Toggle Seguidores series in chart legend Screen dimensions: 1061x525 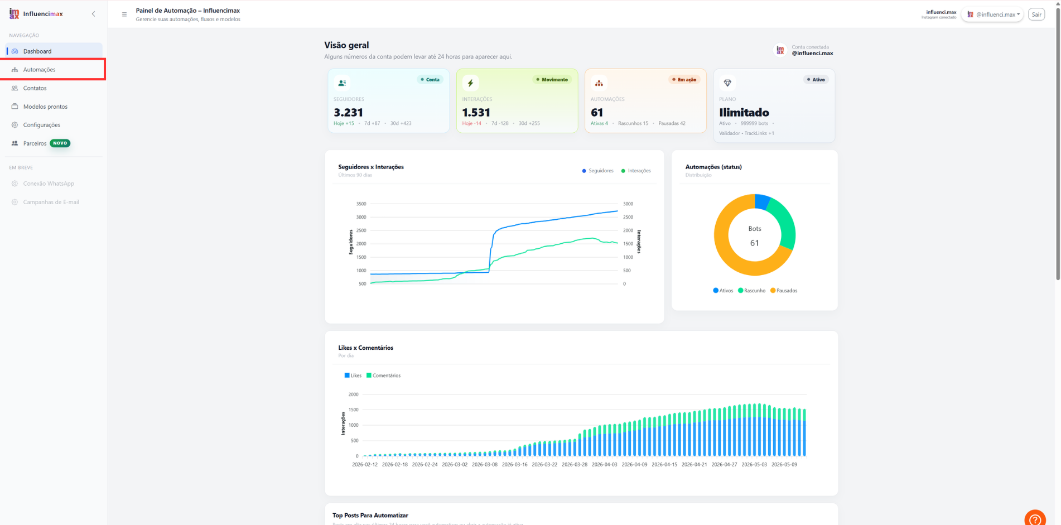(x=597, y=171)
